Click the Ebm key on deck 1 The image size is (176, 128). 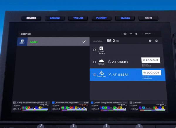[86, 103]
